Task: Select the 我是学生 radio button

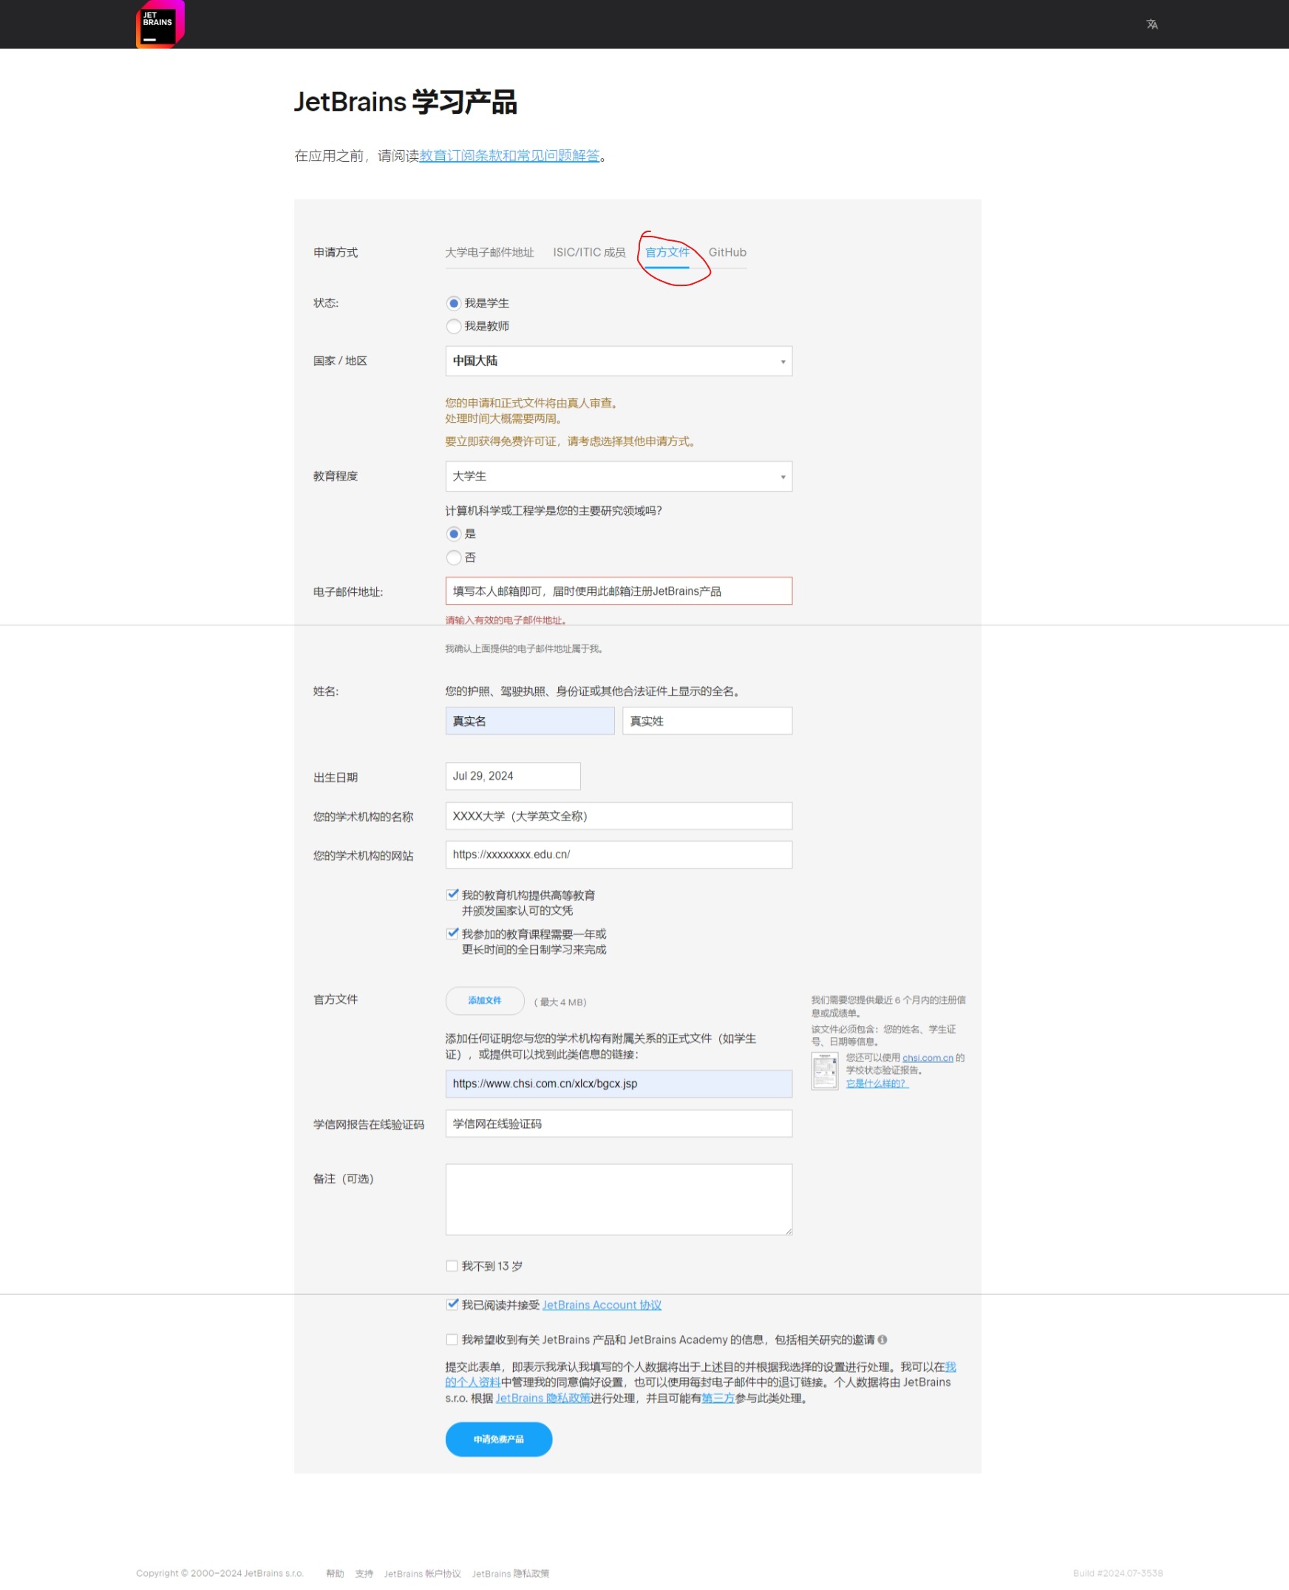Action: pos(454,303)
